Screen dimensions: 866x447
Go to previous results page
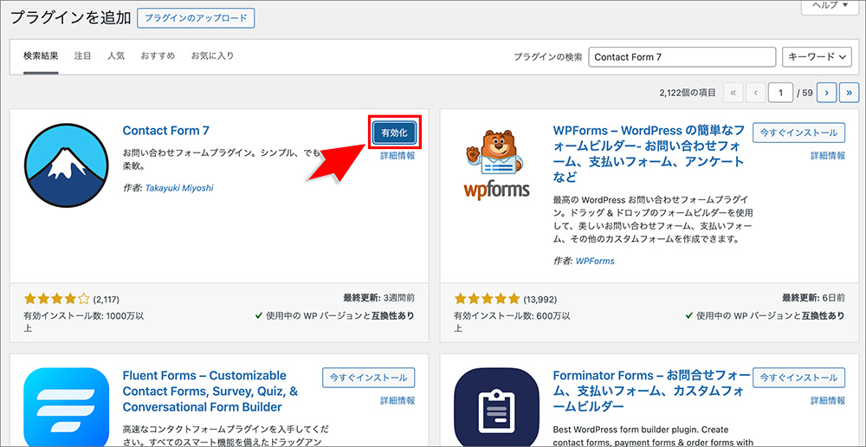(754, 93)
